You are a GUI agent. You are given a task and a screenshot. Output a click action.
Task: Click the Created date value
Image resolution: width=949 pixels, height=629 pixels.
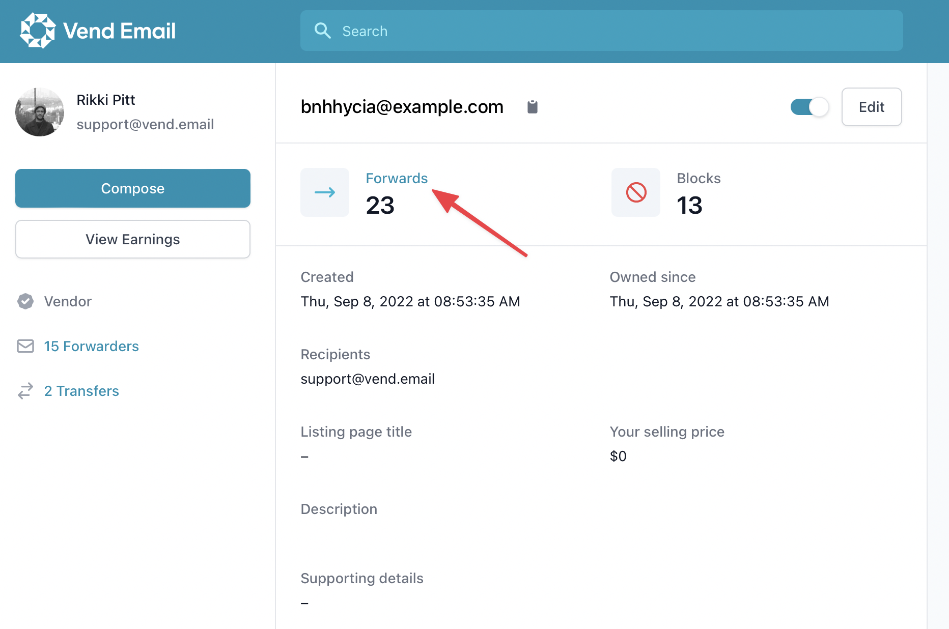click(x=410, y=301)
